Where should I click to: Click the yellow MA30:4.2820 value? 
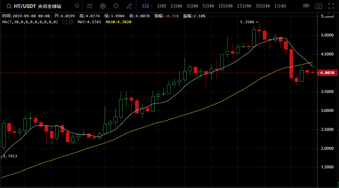pyautogui.click(x=118, y=22)
